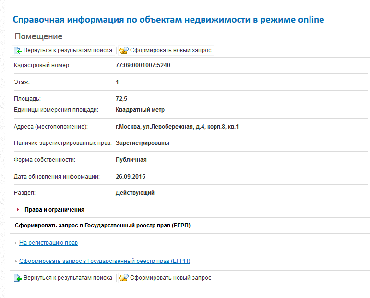
Task: Click the back arrow icon in the top toolbar
Action: click(x=18, y=50)
